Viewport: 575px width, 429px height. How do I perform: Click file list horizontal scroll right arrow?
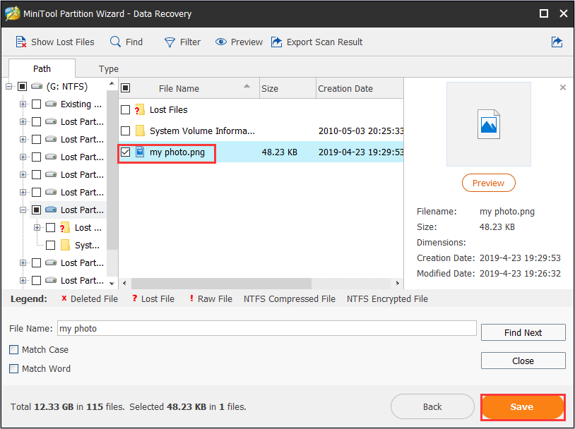tap(398, 283)
